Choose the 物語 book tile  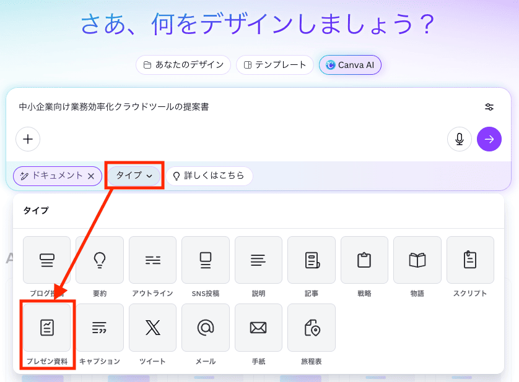click(417, 260)
